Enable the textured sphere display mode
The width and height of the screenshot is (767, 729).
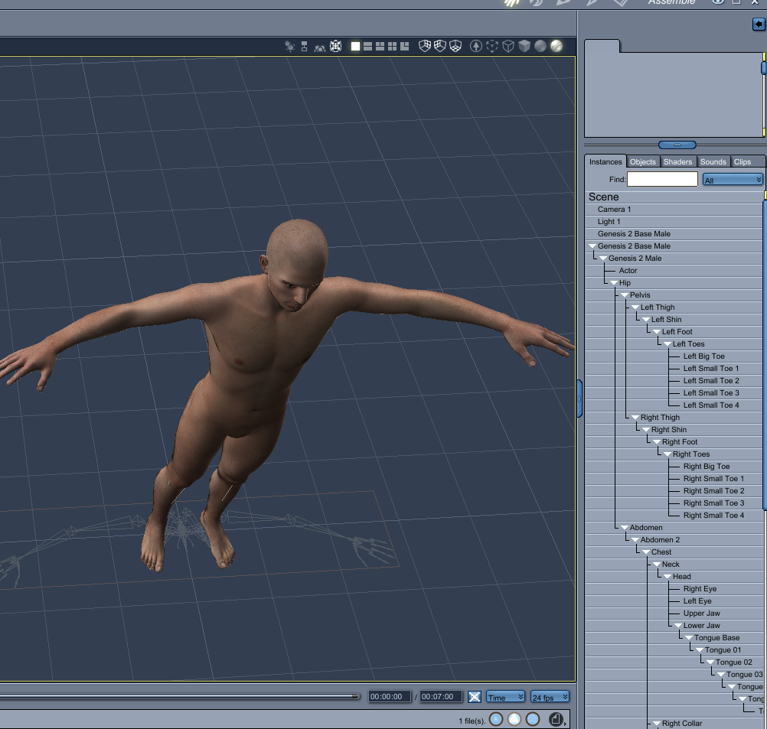(556, 47)
